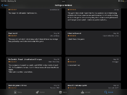Screen dimensions: 127x95
Task: Click star rating of 'Dont install' review
Action: click(12, 36)
